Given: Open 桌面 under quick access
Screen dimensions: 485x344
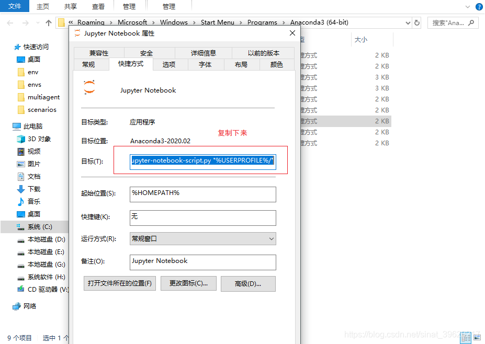Looking at the screenshot, I should (28, 60).
